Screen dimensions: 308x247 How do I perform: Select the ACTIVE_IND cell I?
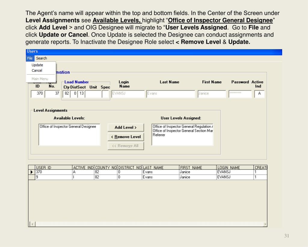point(83,177)
